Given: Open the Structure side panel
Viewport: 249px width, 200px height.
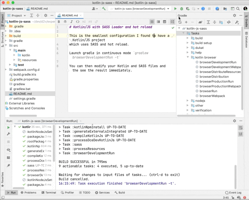Looking at the screenshot, I should [x=2, y=40].
